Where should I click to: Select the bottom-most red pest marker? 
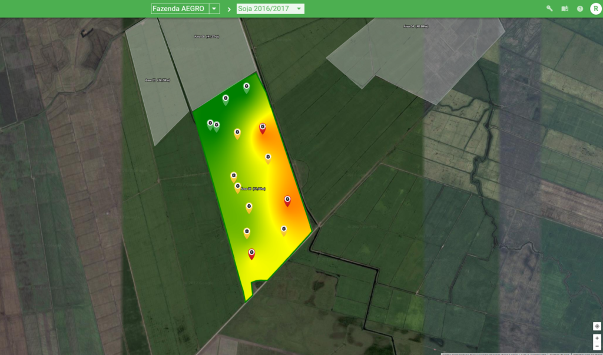coord(251,253)
